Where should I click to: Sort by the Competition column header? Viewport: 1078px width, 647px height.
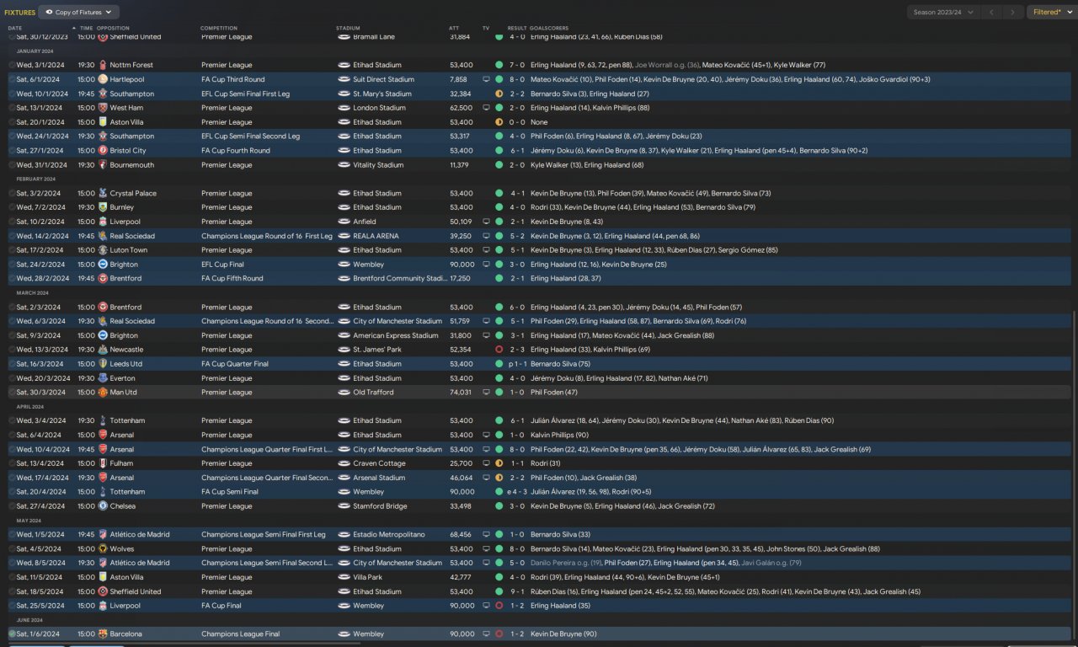point(219,29)
